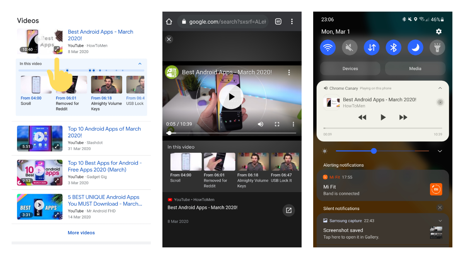The width and height of the screenshot is (464, 259).
Task: Open the Chrome tab switcher showing 60
Action: click(x=278, y=22)
